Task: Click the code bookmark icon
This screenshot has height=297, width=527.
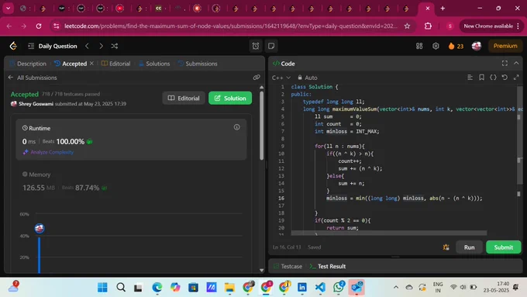Action: pyautogui.click(x=481, y=78)
